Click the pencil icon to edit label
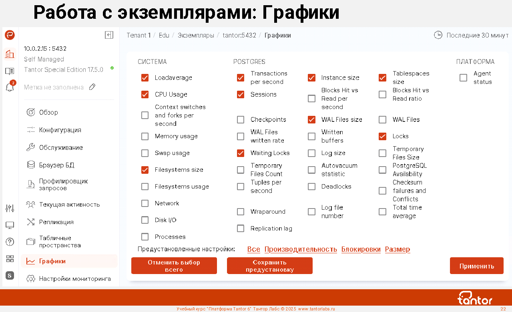 coord(92,87)
